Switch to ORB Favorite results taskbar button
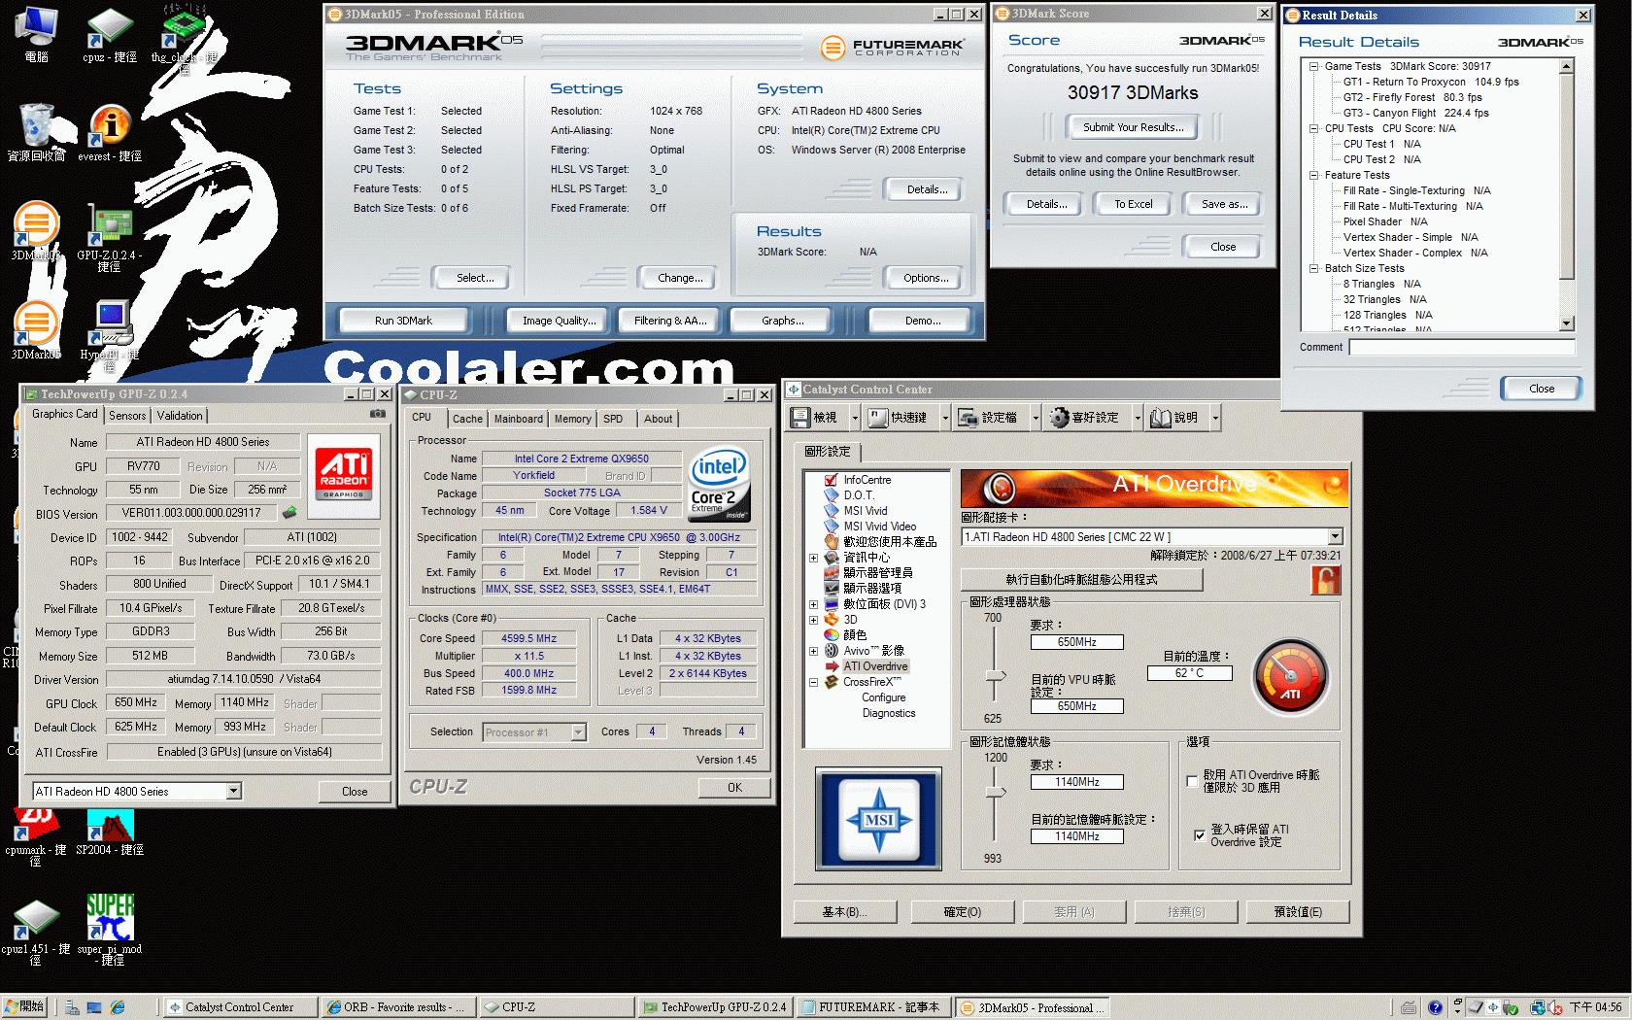 pyautogui.click(x=396, y=1007)
